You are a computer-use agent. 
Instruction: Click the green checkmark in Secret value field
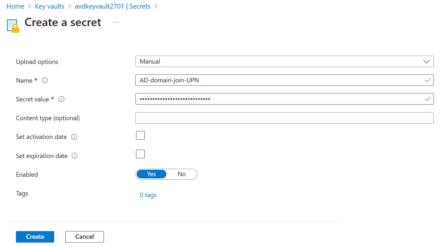tap(428, 99)
